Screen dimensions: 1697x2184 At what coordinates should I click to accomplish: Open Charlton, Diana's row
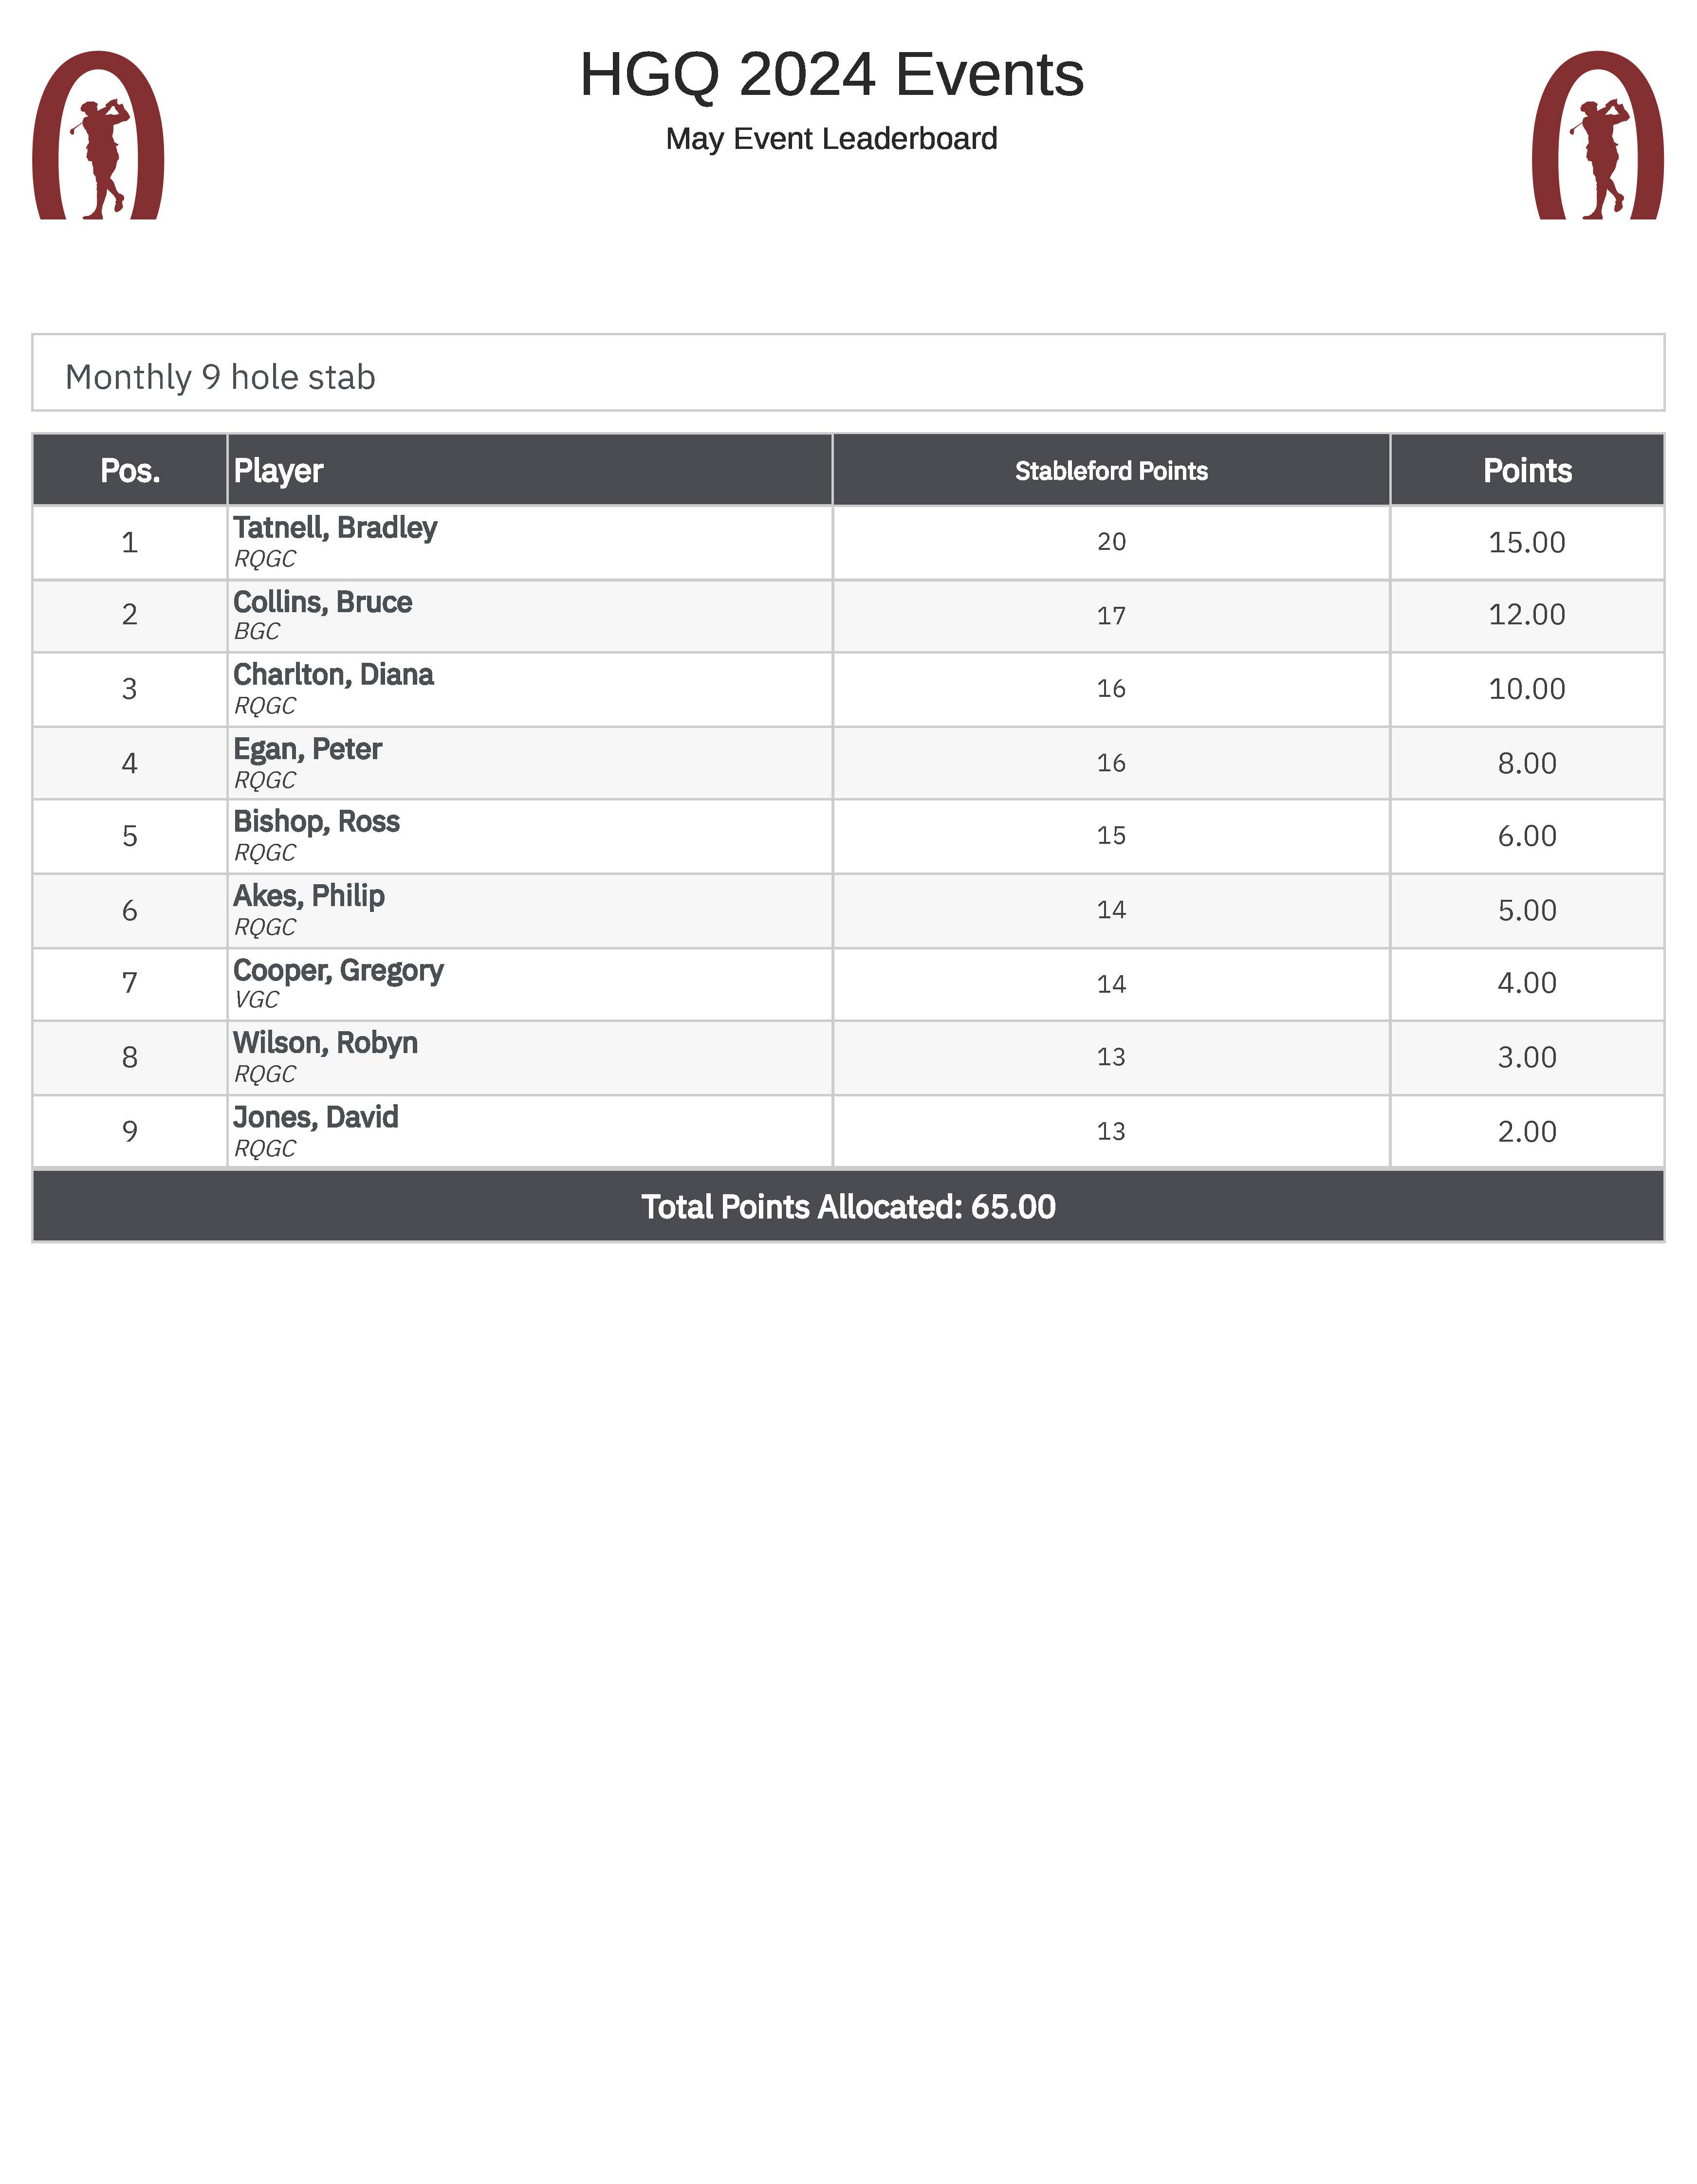[333, 675]
